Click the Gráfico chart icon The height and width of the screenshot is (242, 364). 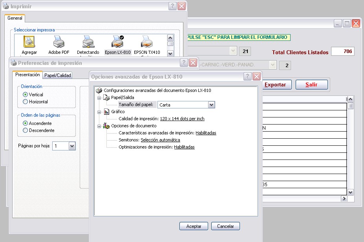pos(106,112)
